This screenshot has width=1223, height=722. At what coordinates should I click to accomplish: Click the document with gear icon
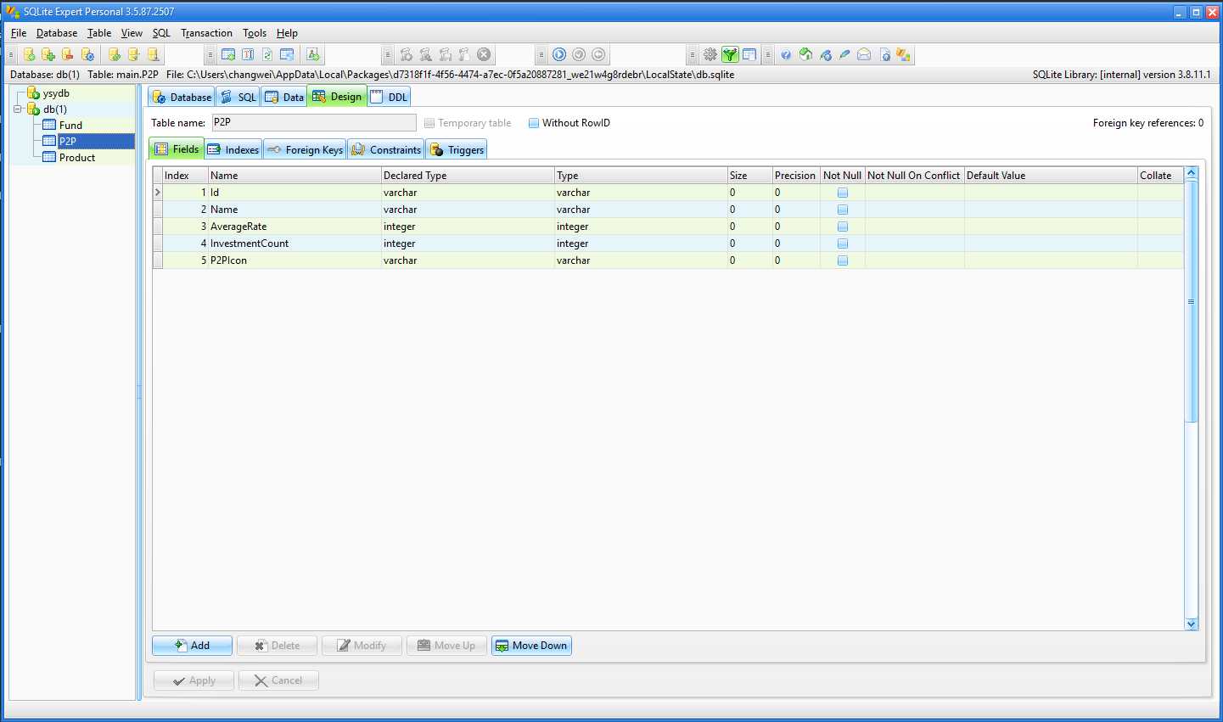885,54
